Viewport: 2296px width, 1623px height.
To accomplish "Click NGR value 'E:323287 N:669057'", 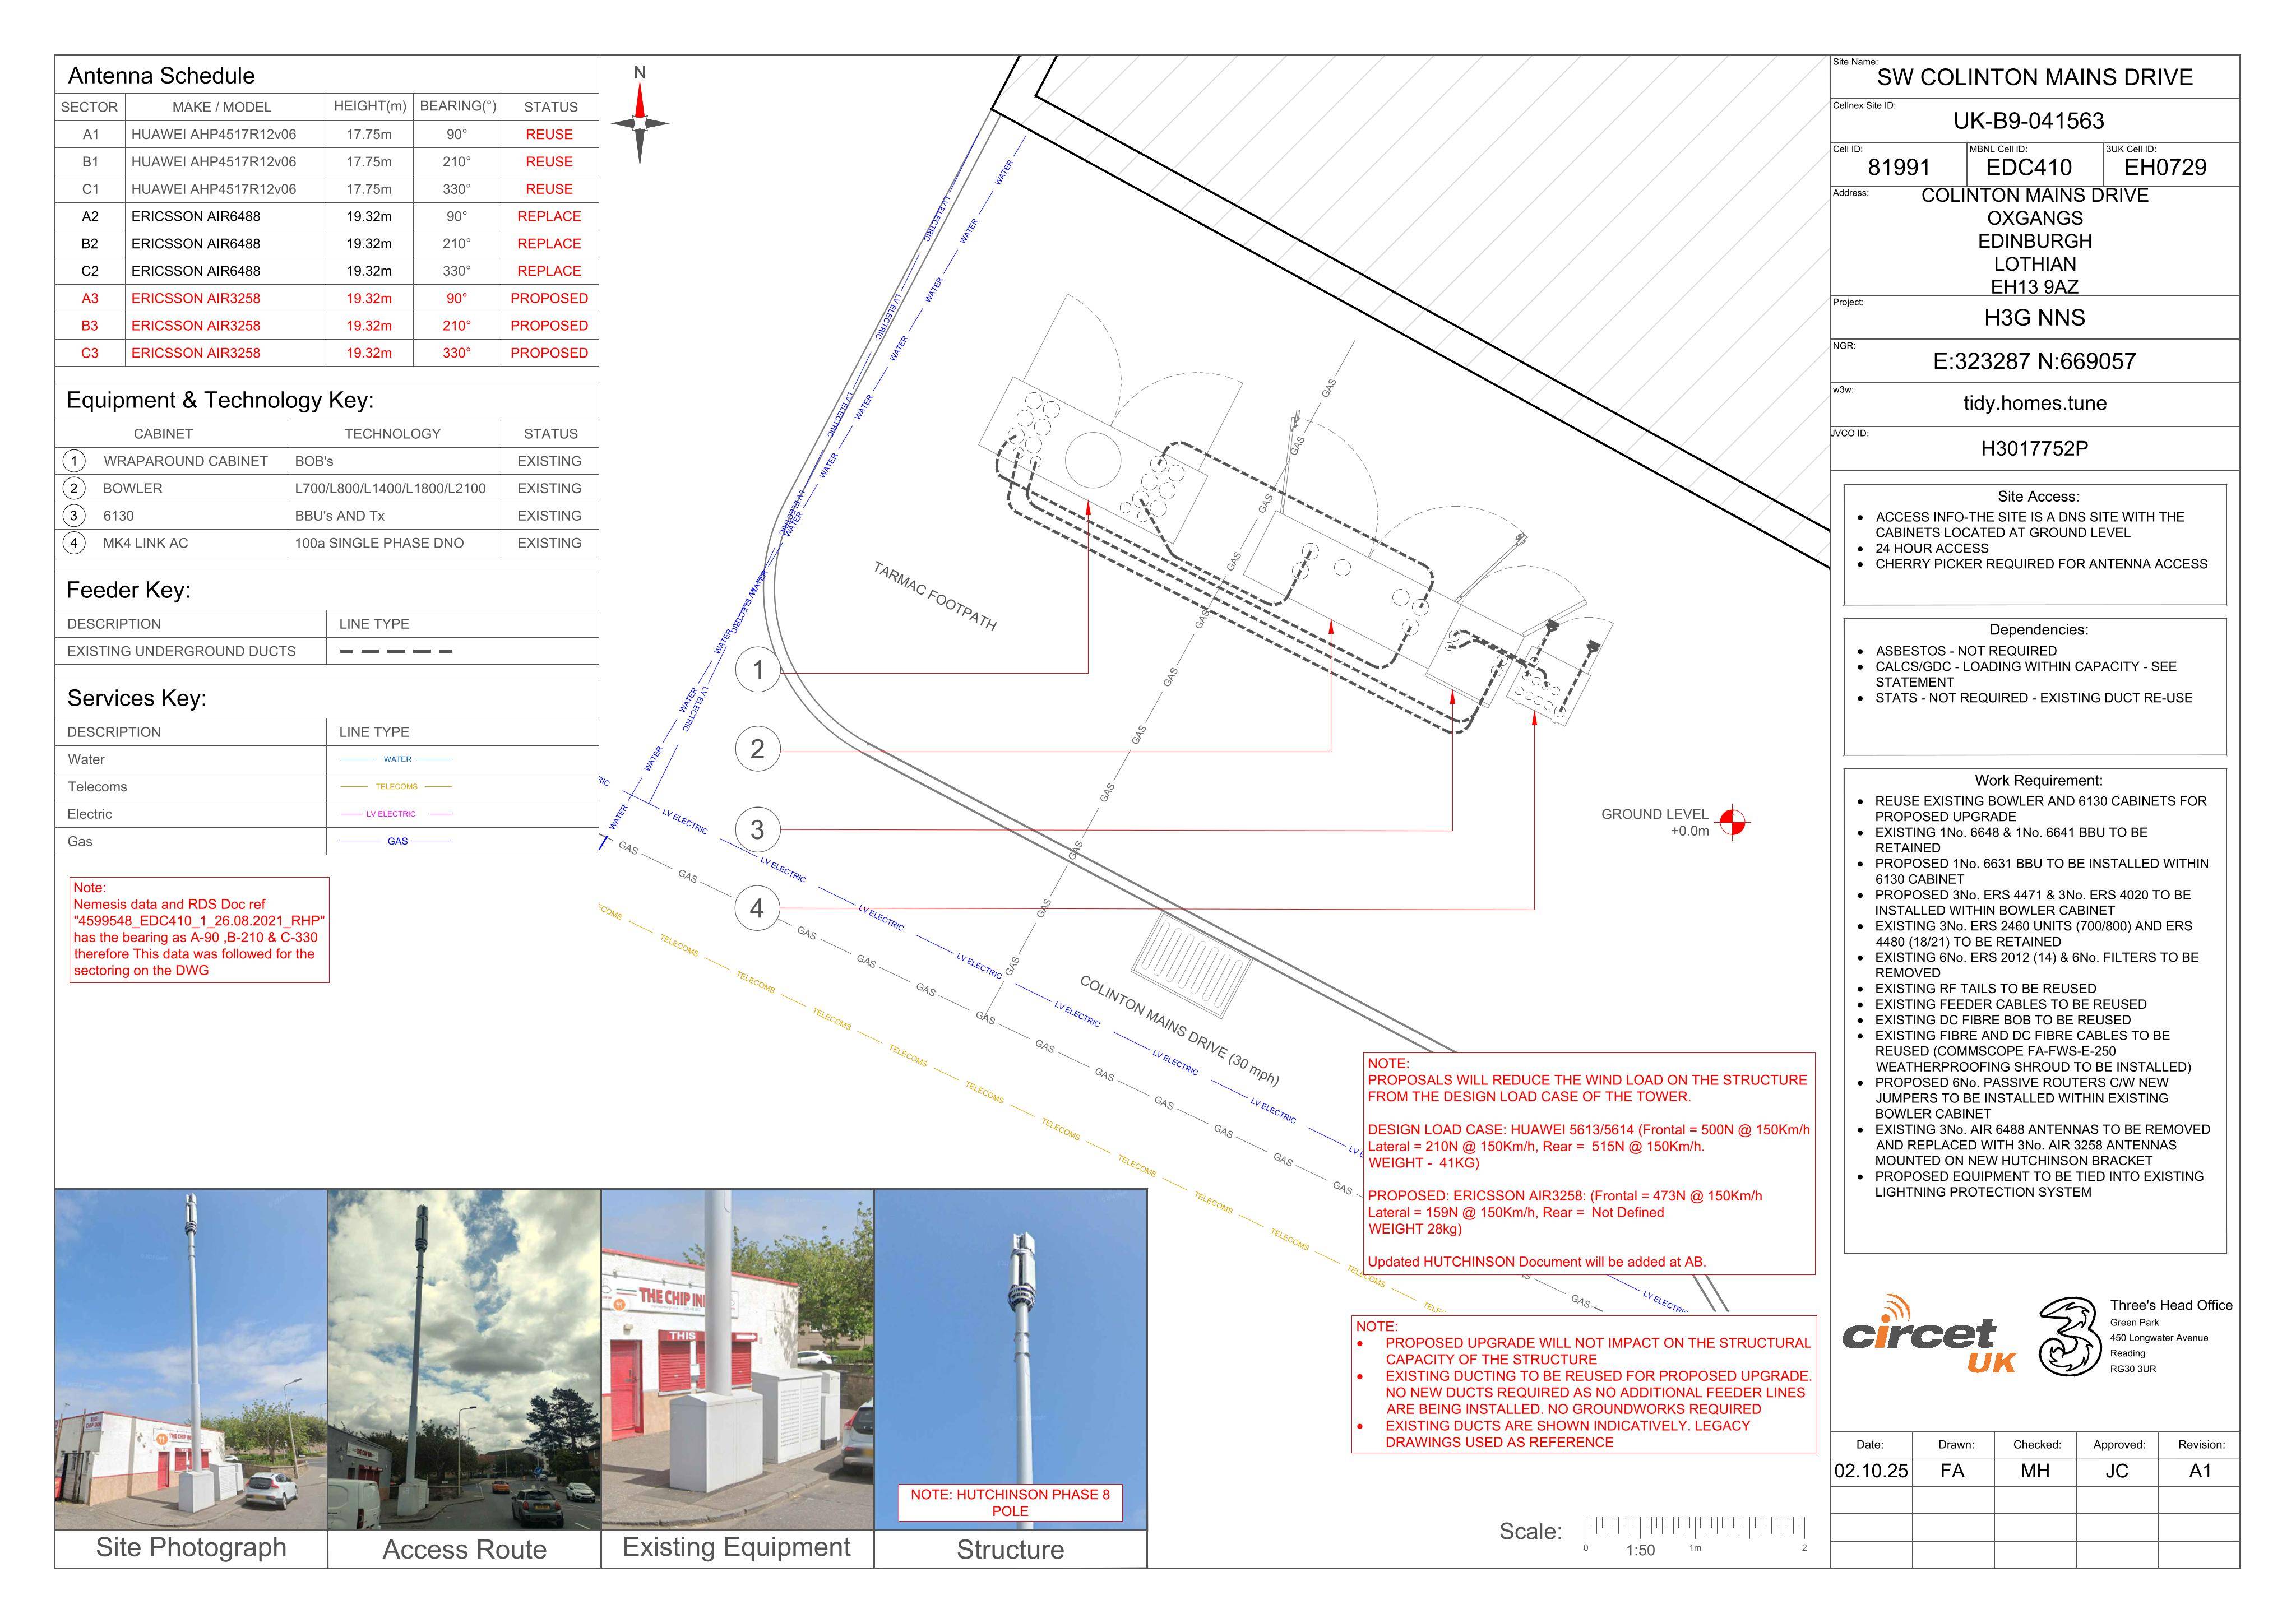I will (2034, 361).
